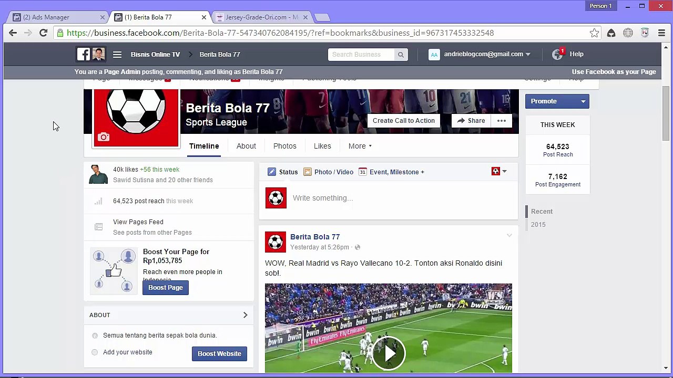Viewport: 673px width, 378px height.
Task: Click the Photo / Video icon
Action: point(308,172)
